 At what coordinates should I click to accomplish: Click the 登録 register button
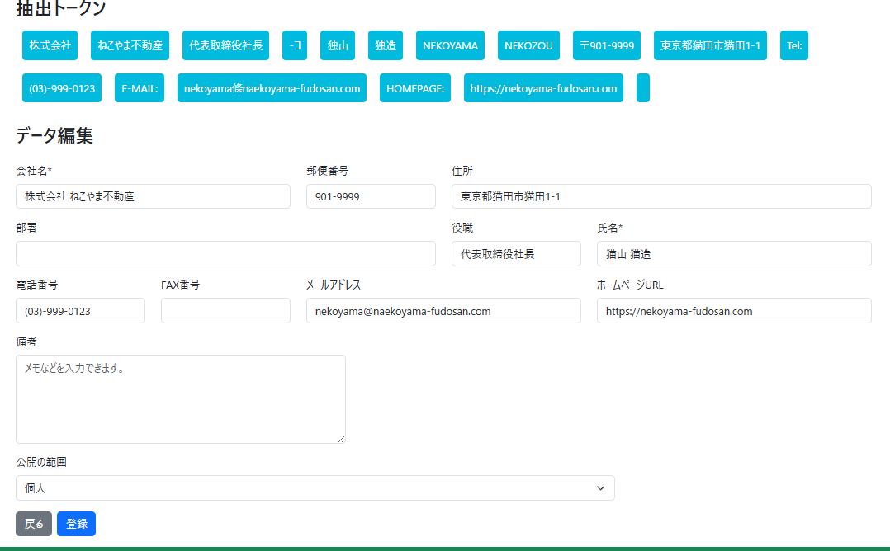(76, 524)
